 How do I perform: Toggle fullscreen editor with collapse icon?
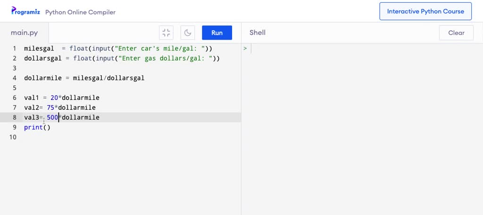click(167, 33)
